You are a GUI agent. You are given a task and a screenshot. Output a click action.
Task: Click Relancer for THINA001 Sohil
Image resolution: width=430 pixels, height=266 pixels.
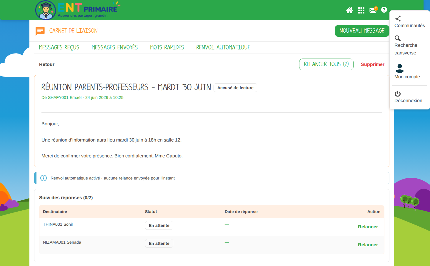click(x=368, y=227)
